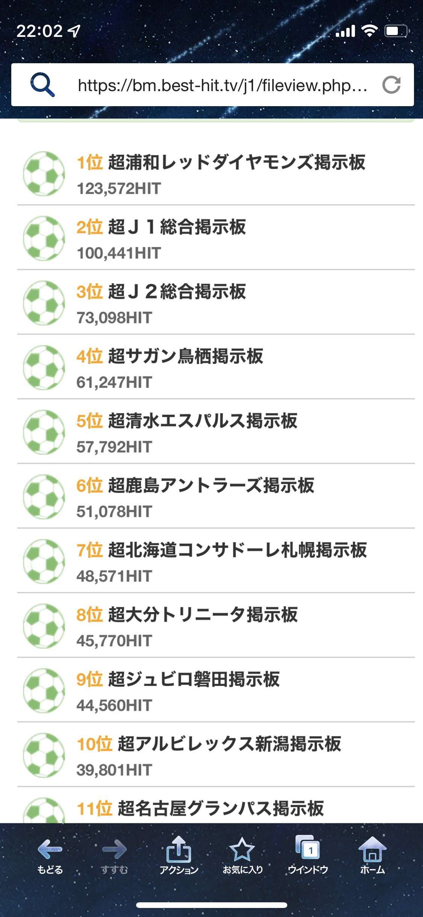
Task: Select 超サガン鳥栖掲示板 entry
Action: pyautogui.click(x=185, y=356)
